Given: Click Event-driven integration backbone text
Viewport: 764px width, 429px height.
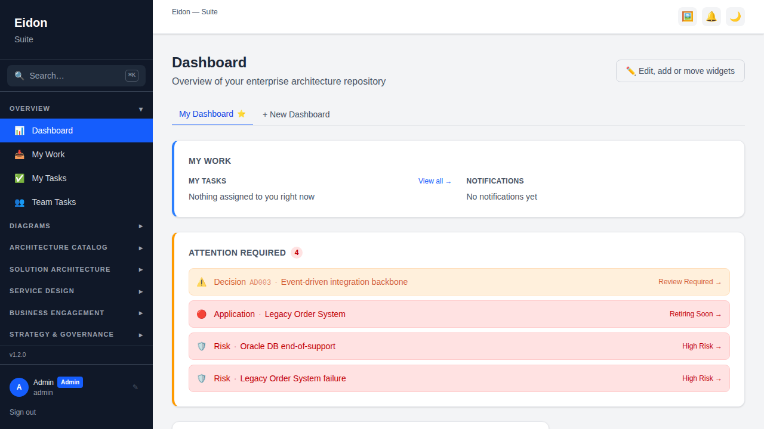Looking at the screenshot, I should pyautogui.click(x=344, y=282).
